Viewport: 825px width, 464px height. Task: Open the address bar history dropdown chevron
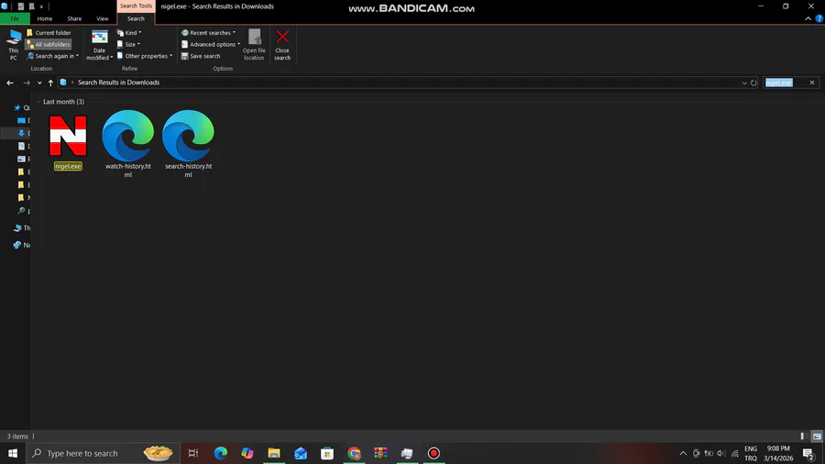[744, 83]
